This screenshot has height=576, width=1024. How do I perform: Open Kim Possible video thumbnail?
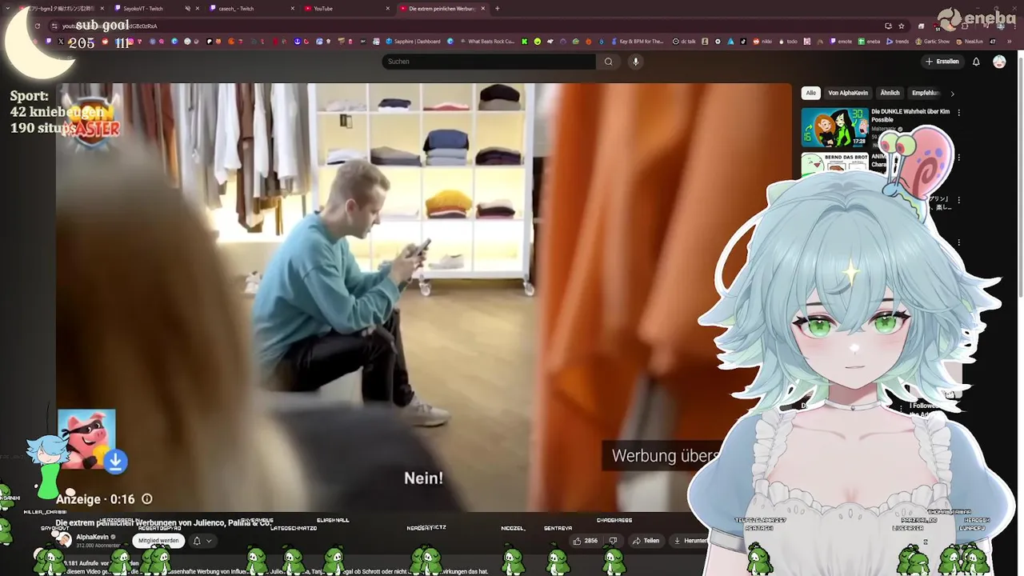coord(834,127)
